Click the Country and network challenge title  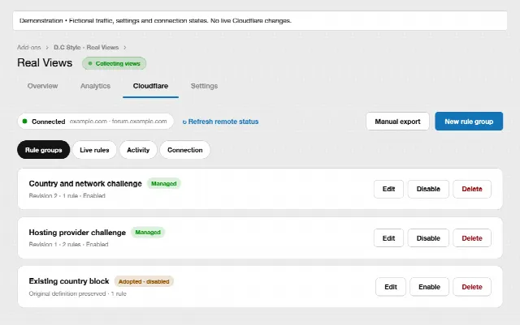click(x=85, y=184)
